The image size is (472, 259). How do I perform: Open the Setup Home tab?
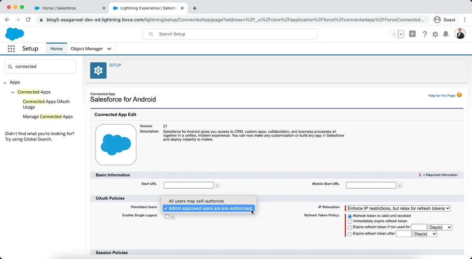tap(56, 49)
